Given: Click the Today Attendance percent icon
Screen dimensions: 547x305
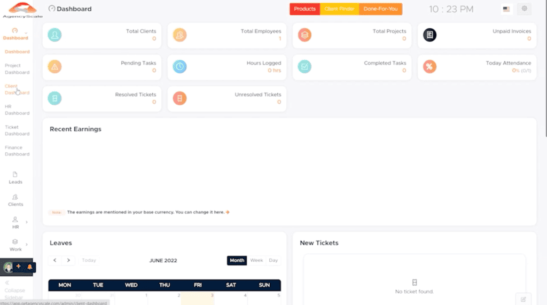Looking at the screenshot, I should pos(430,67).
